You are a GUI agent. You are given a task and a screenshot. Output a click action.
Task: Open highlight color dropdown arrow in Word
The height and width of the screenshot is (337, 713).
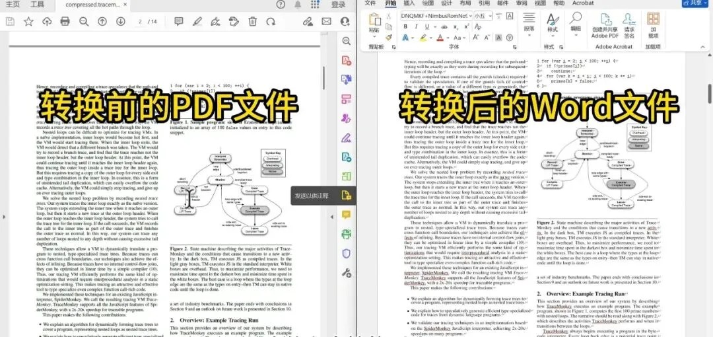click(x=431, y=38)
